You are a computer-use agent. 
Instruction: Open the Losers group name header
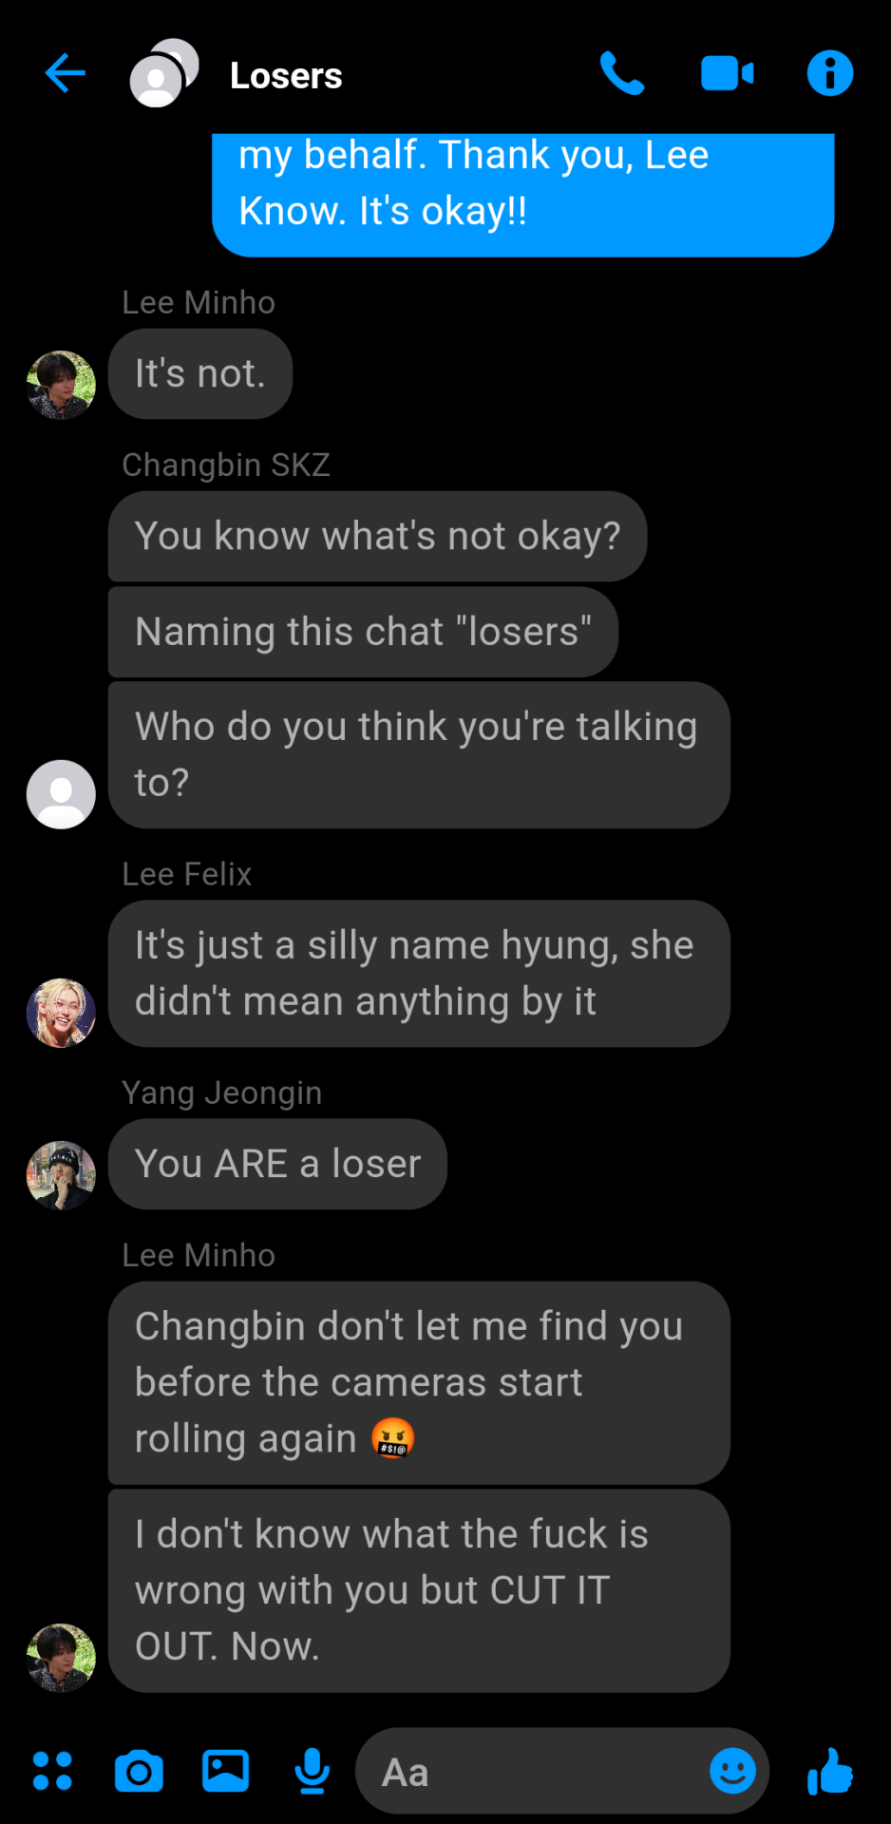[286, 75]
